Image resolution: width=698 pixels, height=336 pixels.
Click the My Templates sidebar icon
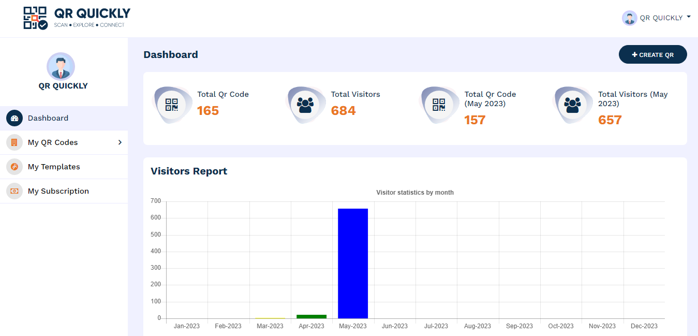[x=14, y=167]
